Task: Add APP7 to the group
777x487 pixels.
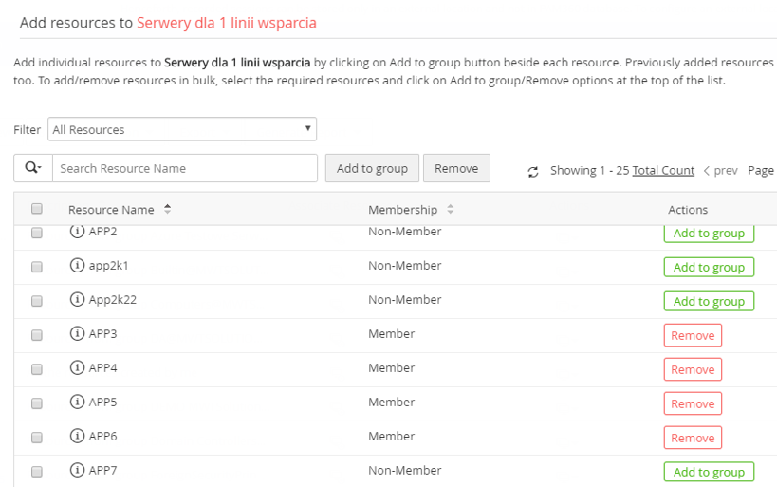Action: [x=709, y=472]
